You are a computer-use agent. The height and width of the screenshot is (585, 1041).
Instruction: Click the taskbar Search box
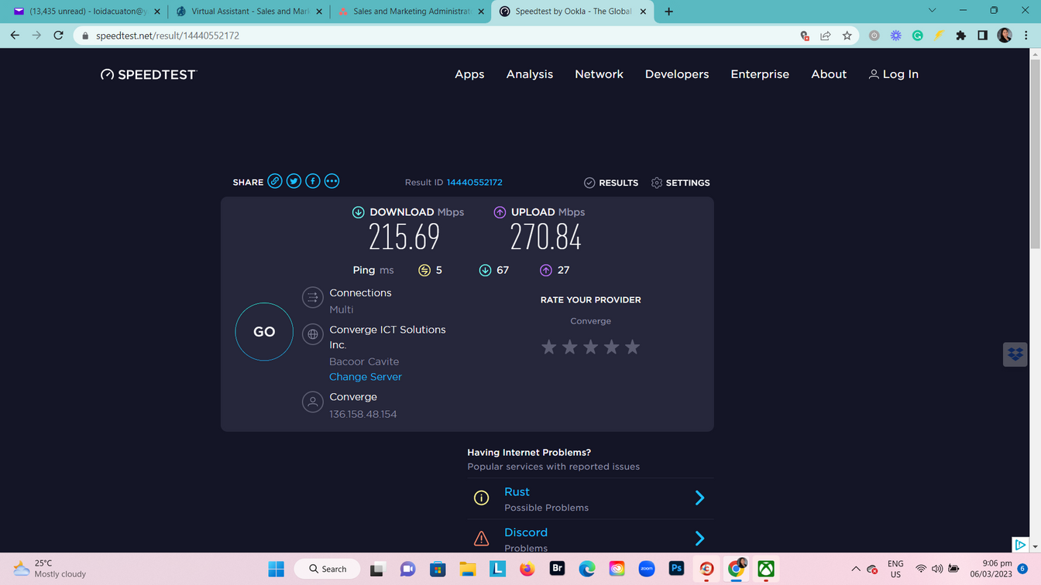(327, 569)
